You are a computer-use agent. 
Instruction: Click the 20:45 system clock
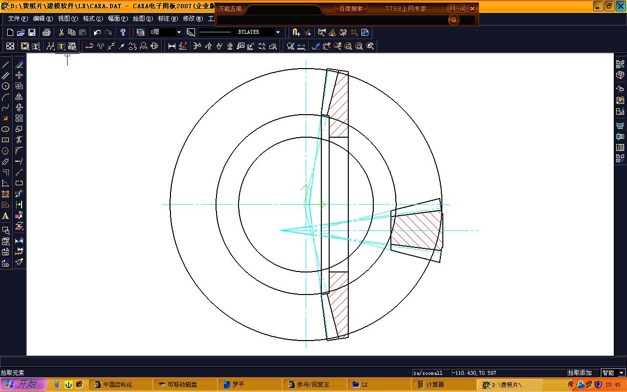(x=613, y=385)
